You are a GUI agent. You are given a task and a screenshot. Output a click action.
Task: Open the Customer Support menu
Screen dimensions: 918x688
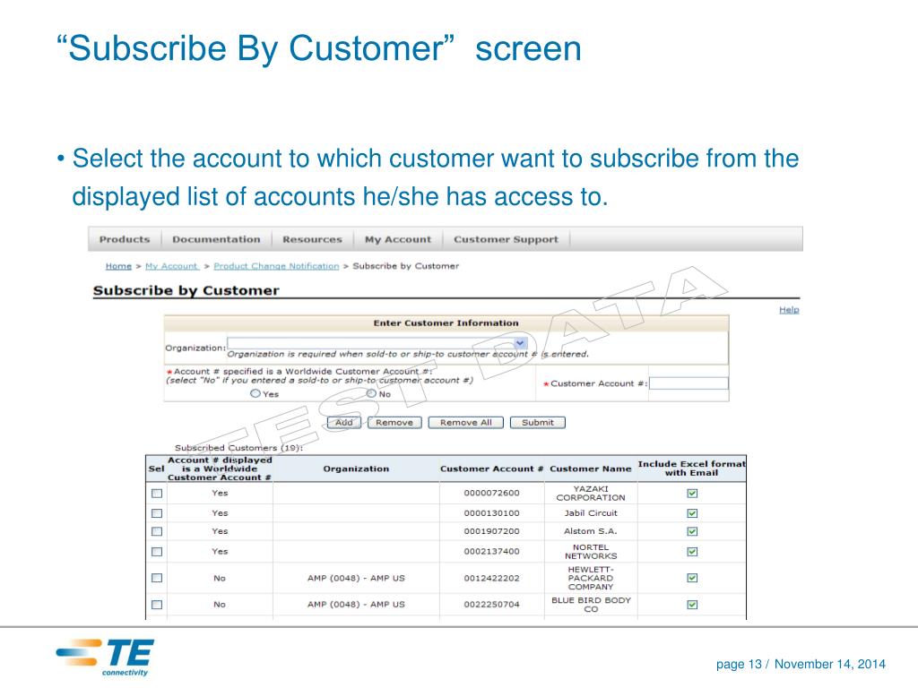pyautogui.click(x=506, y=239)
